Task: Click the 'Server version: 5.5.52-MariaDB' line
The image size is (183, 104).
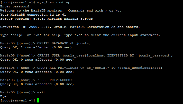Action: click(x=46, y=19)
